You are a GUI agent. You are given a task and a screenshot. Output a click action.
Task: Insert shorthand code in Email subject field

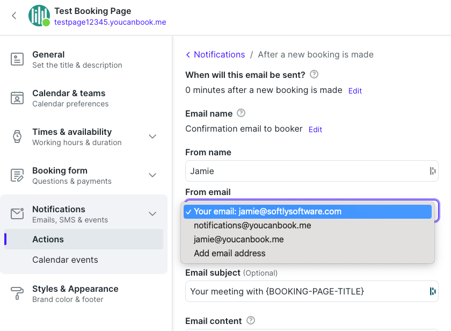click(x=432, y=291)
